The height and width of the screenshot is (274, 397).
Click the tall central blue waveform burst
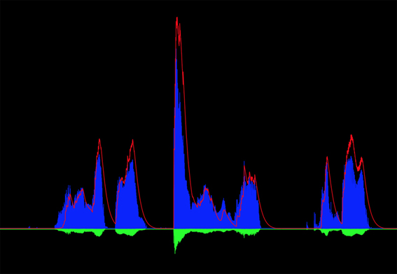(179, 152)
